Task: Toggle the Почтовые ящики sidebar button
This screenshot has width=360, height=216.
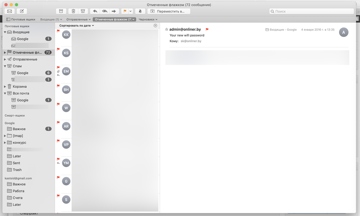Action: 21,19
